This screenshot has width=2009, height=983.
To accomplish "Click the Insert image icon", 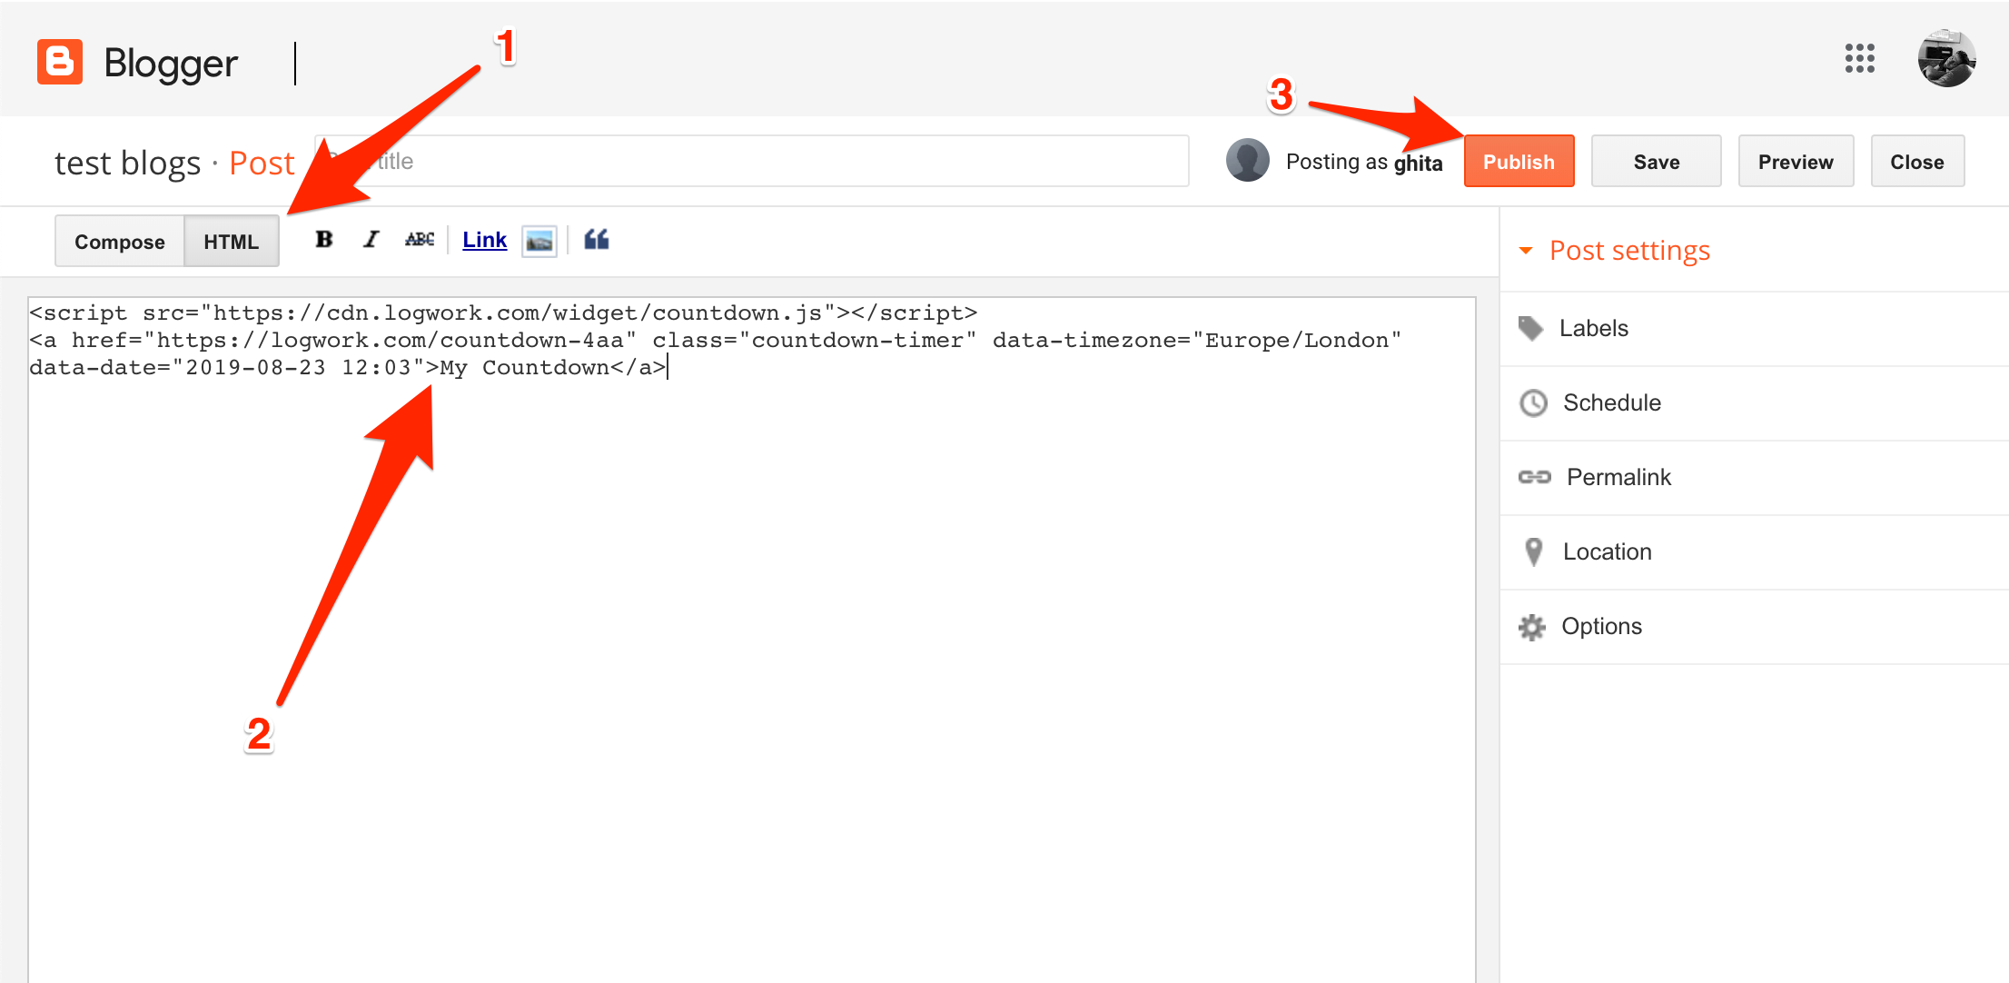I will pos(539,241).
